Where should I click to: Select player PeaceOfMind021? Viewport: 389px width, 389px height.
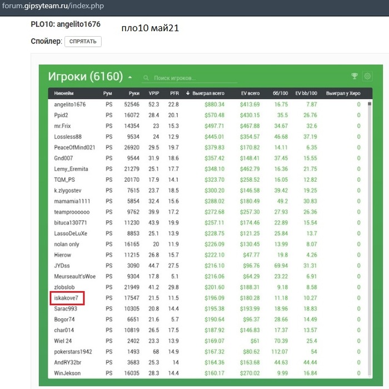point(74,148)
